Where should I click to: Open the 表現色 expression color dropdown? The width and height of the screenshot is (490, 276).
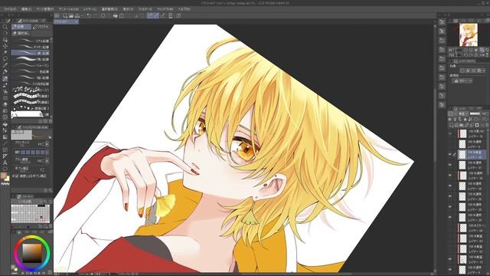(x=462, y=80)
